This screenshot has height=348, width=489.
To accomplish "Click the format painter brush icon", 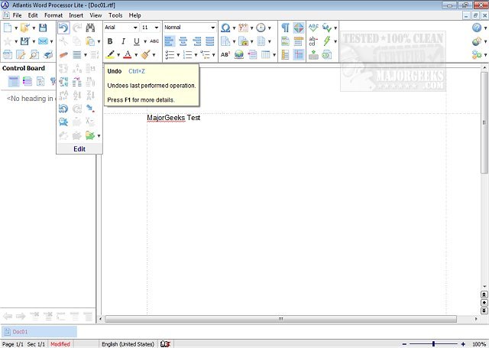I will click(144, 54).
